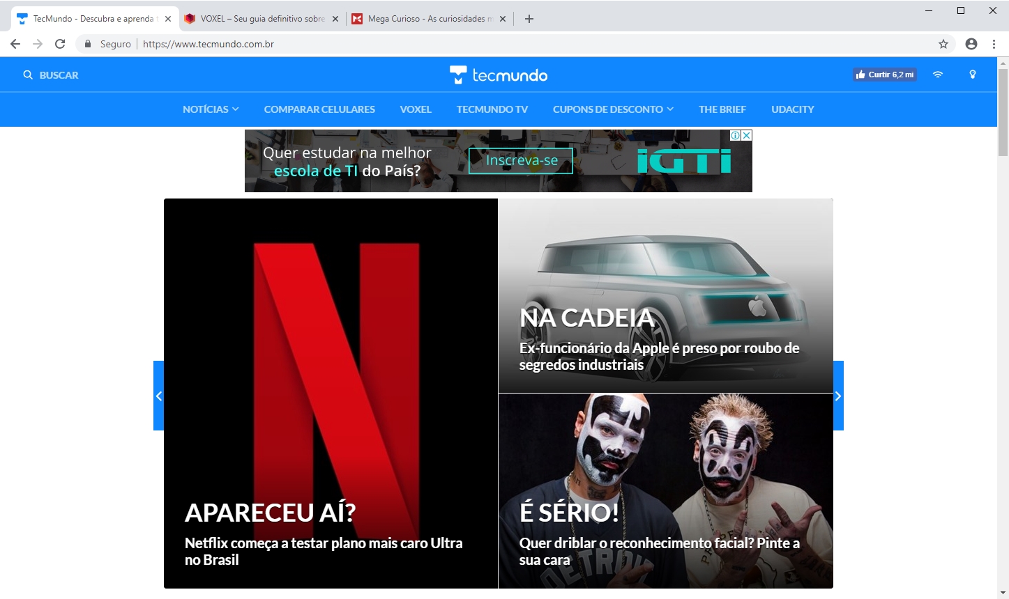Like the page with Curtir 6,2 mi button
The height and width of the screenshot is (599, 1009).
885,75
